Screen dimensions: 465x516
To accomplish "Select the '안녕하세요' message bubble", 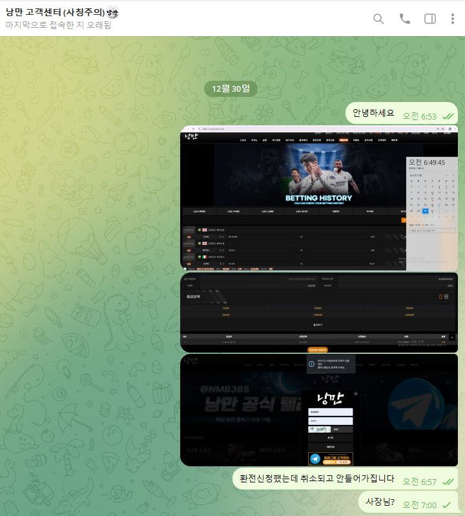I will 373,113.
